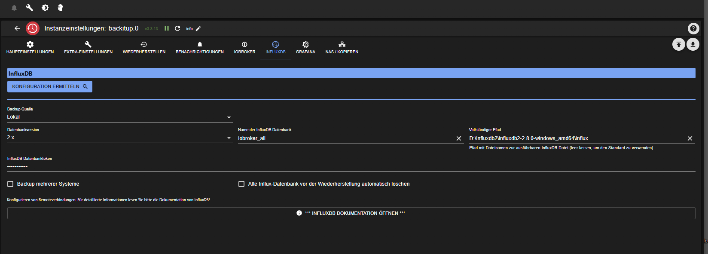Click the upload configuration arrow icon
This screenshot has width=708, height=254.
click(678, 44)
